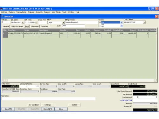159x119 pixels.
Task: Click the Staff input field
Action: [x=73, y=26]
